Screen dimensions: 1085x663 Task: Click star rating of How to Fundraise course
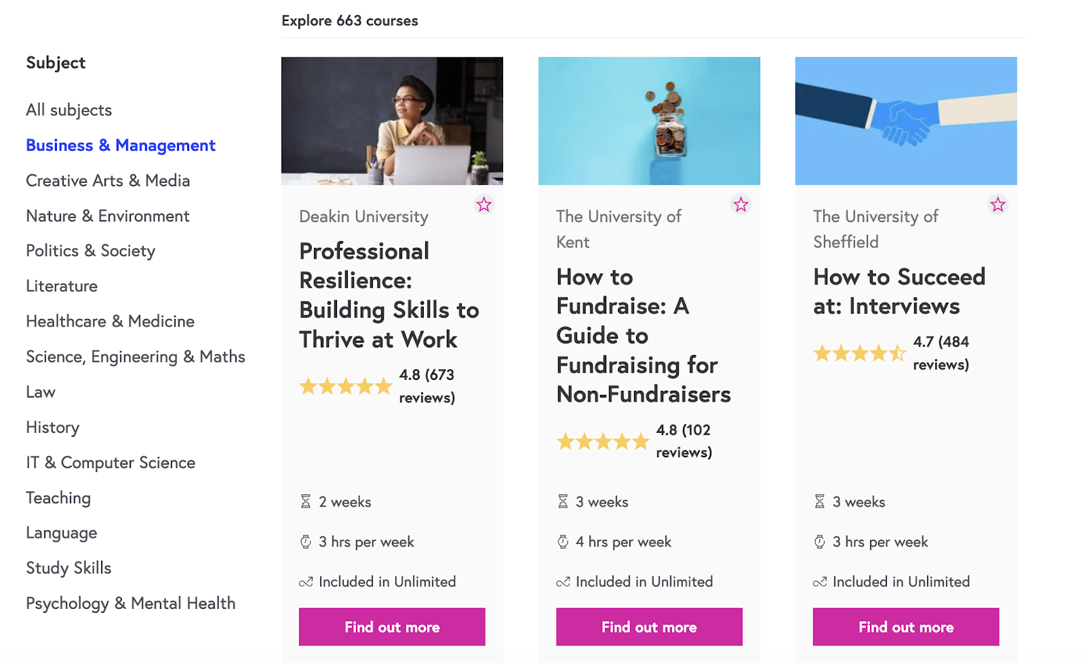tap(603, 442)
